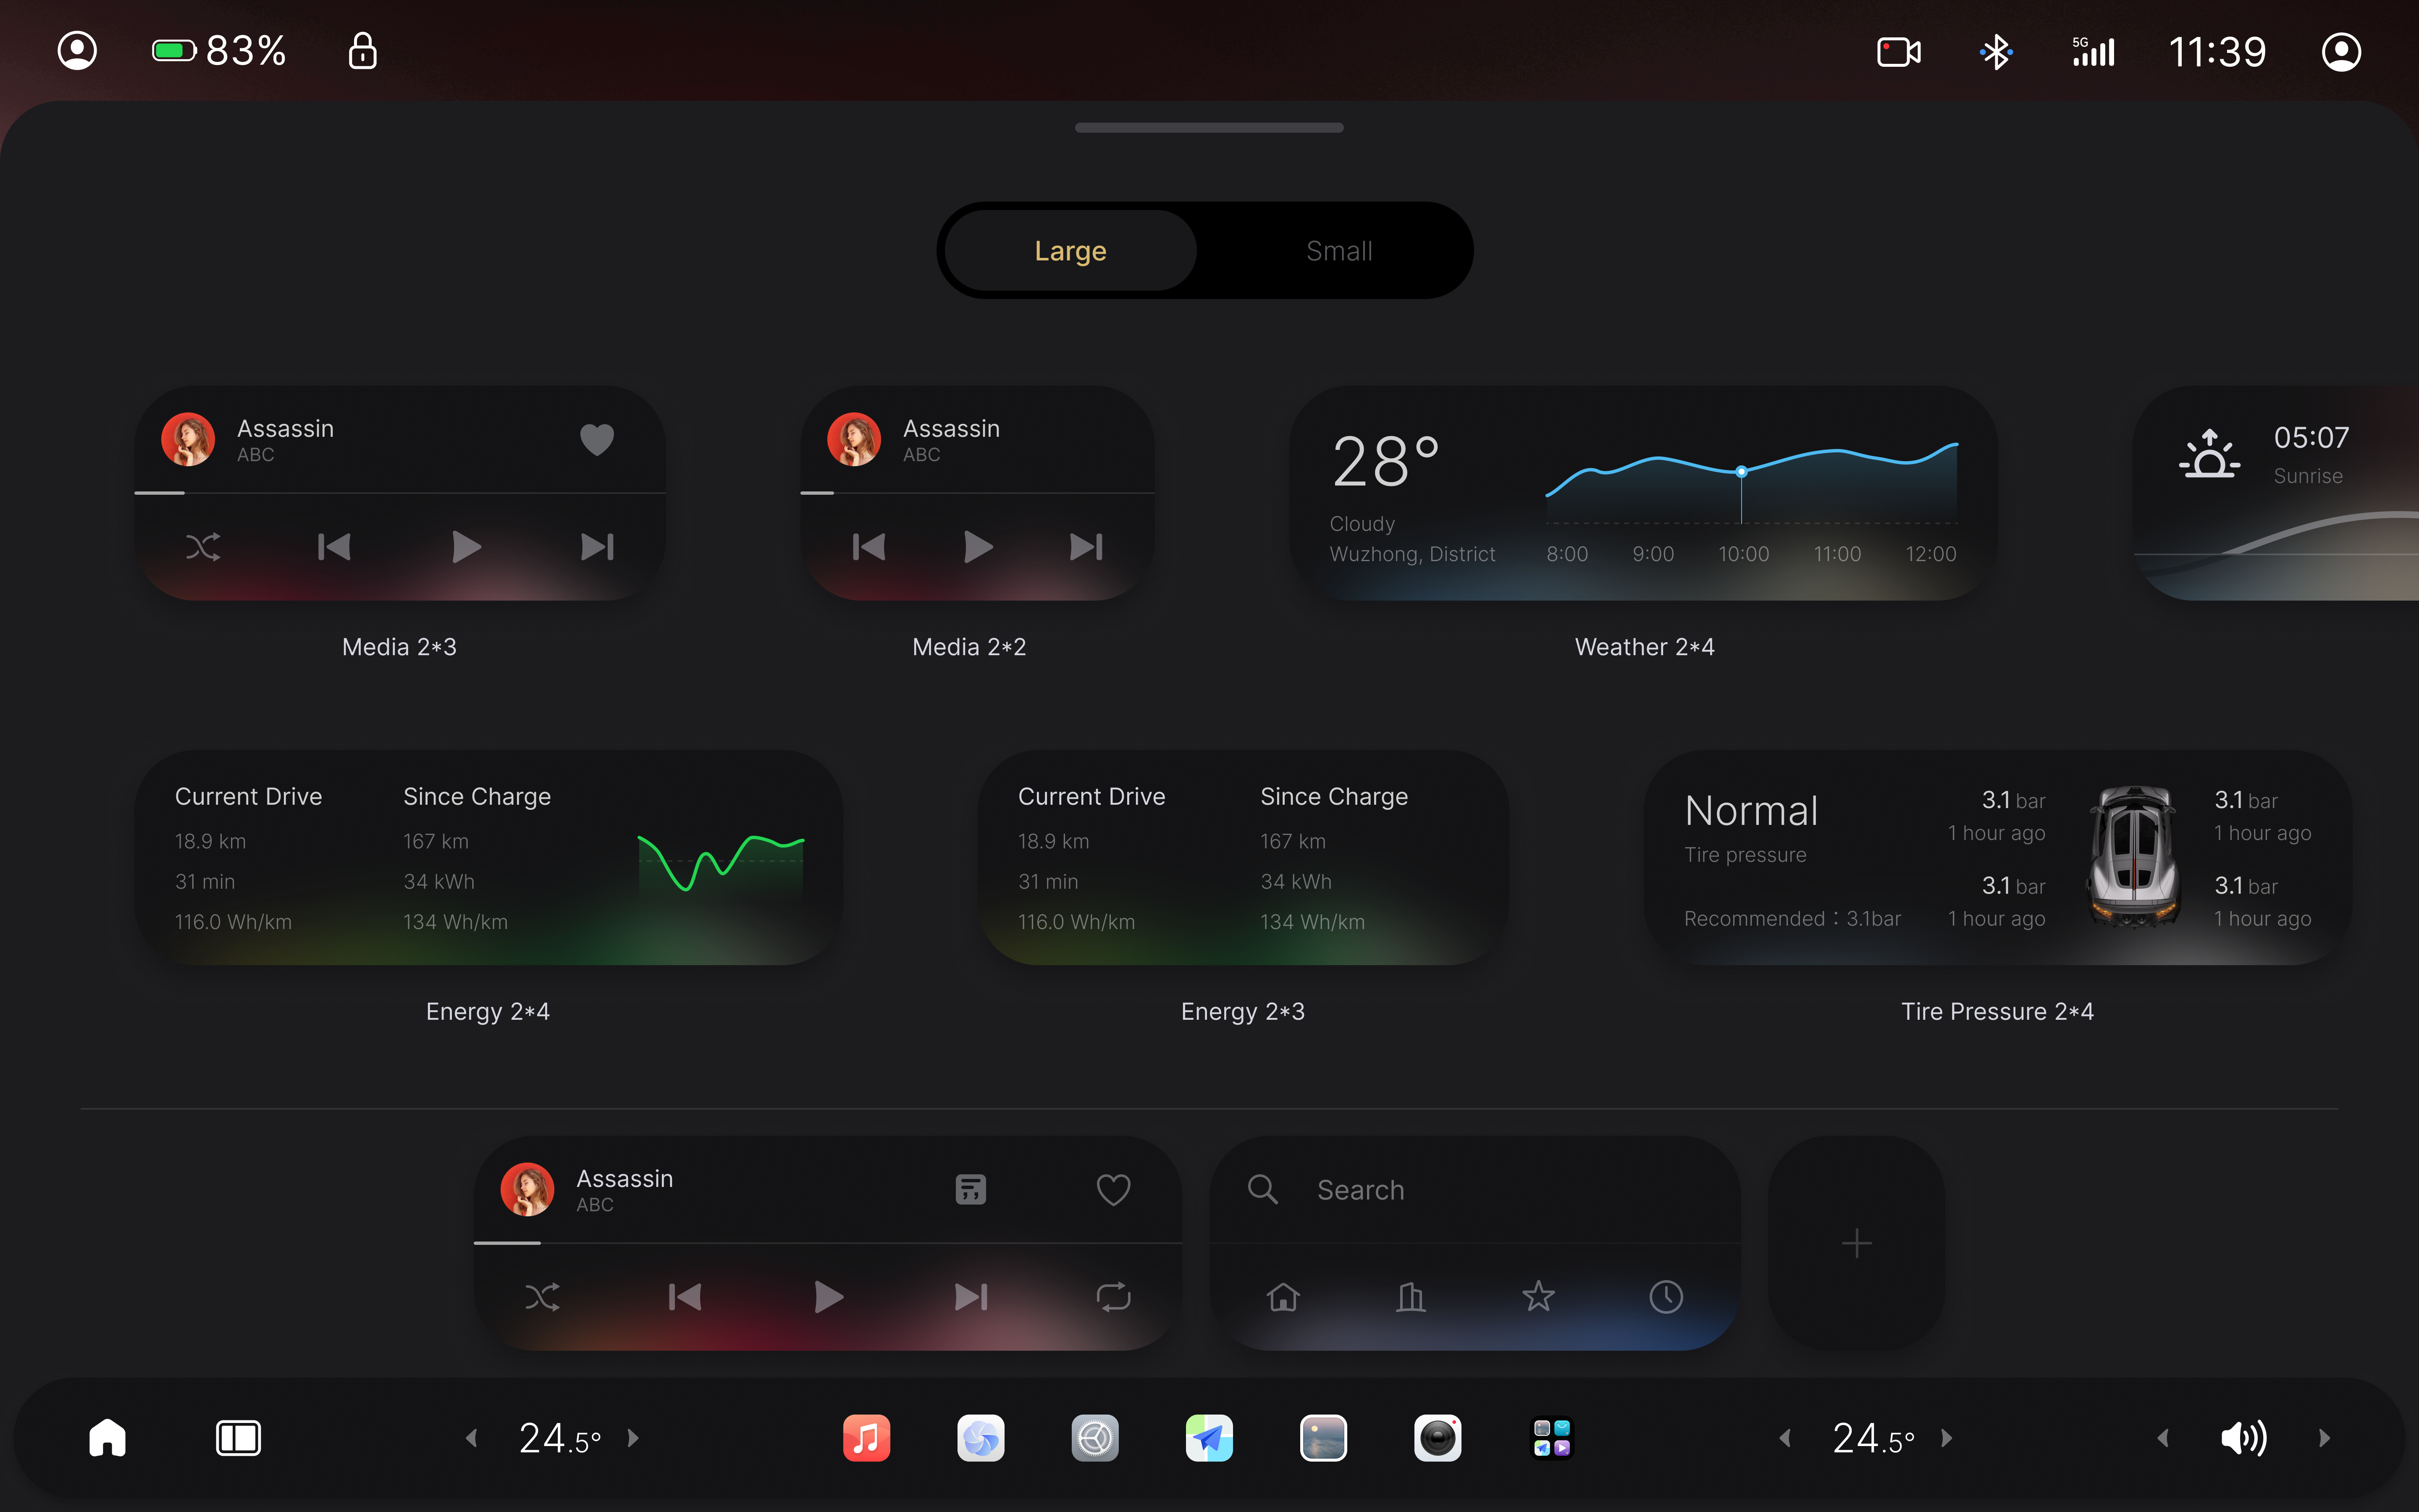Click the Media 2*3 progress bar
This screenshot has height=1512, width=2419.
pyautogui.click(x=400, y=493)
